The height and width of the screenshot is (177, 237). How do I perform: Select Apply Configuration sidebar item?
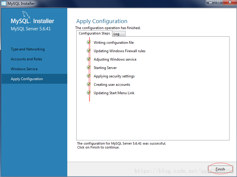pos(34,79)
